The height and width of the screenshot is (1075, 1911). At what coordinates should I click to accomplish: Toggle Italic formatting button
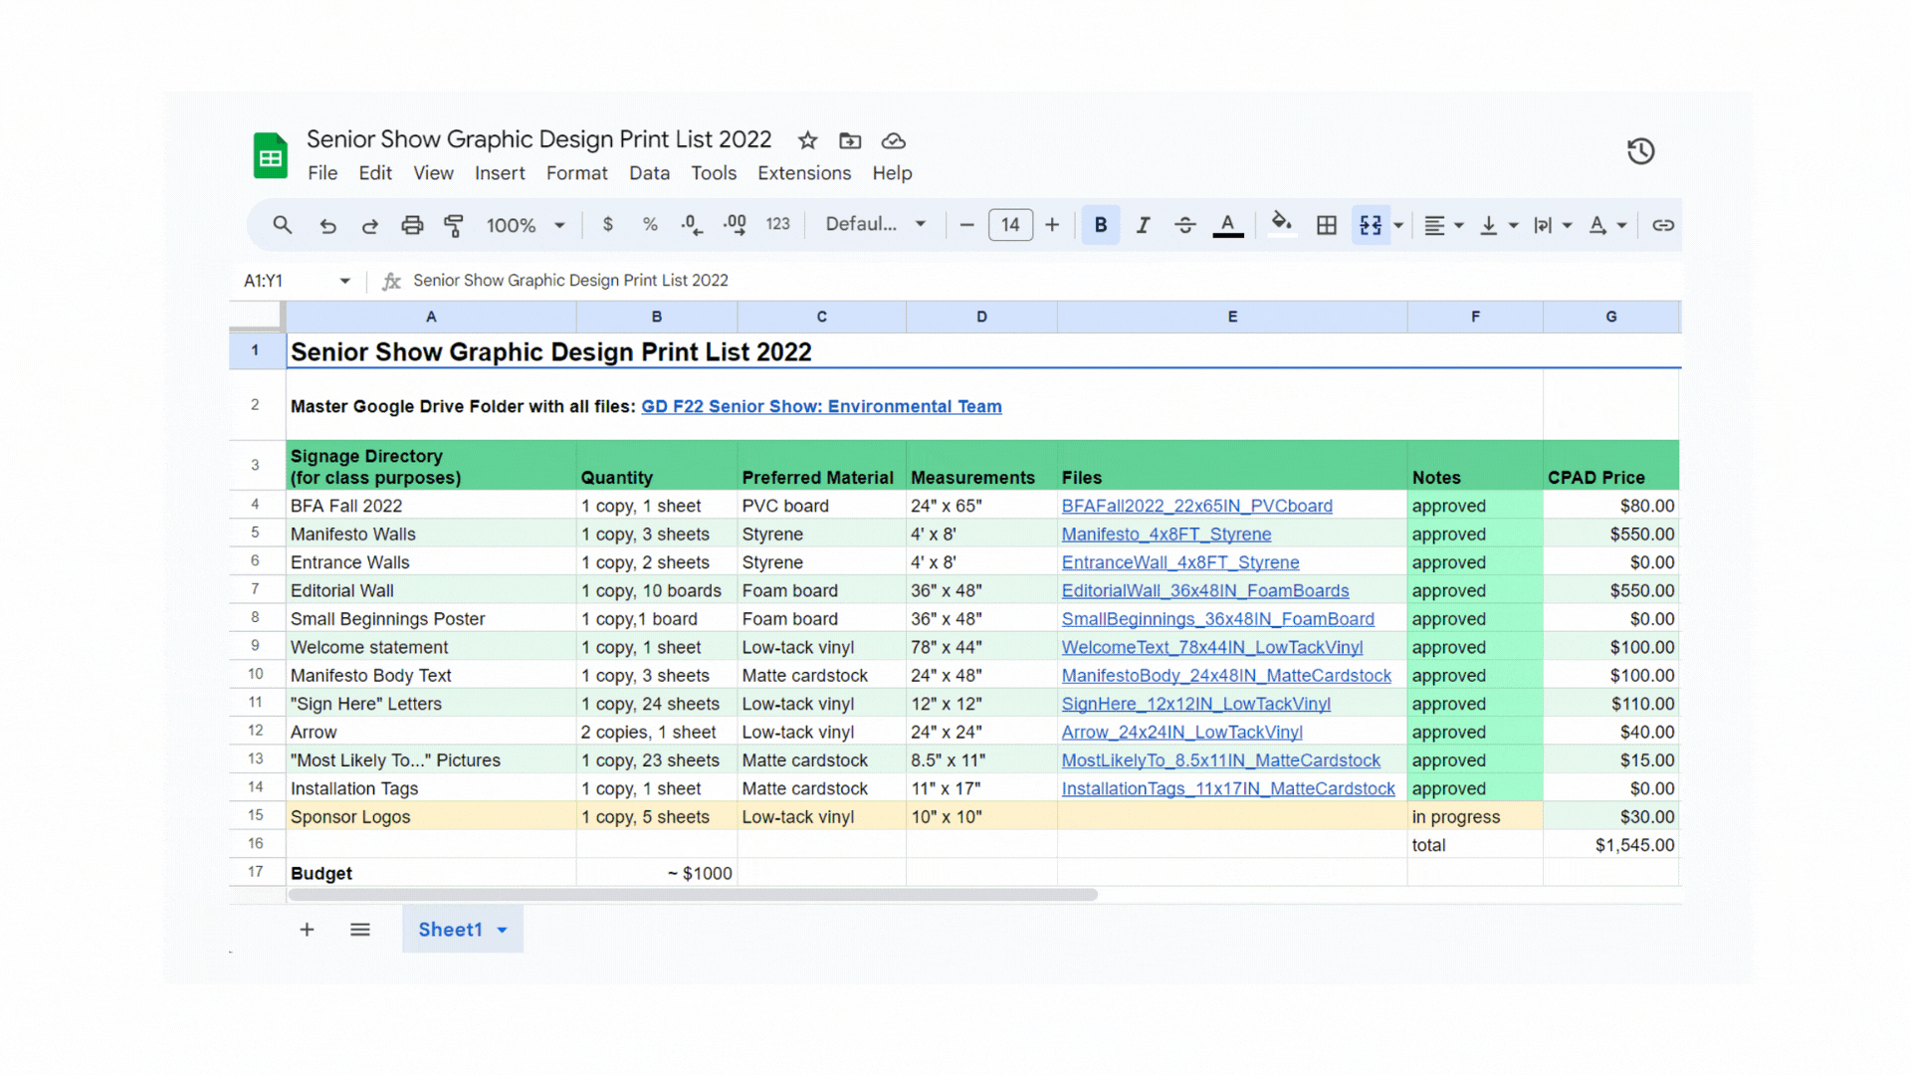tap(1143, 225)
